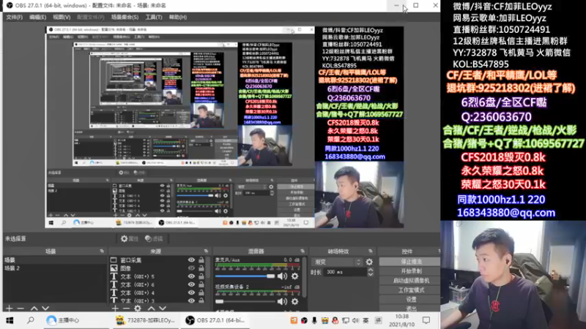The width and height of the screenshot is (586, 329).
Task: Open Windows taskbar search icon
Action: pyautogui.click(x=30, y=320)
